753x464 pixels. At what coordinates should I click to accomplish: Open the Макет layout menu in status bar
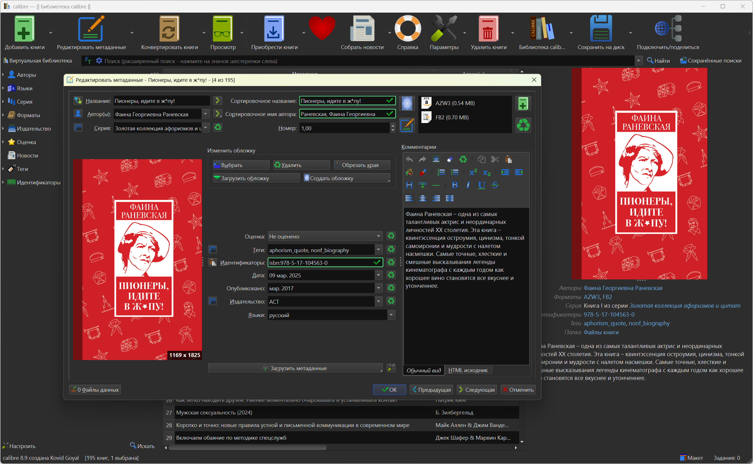pos(691,458)
